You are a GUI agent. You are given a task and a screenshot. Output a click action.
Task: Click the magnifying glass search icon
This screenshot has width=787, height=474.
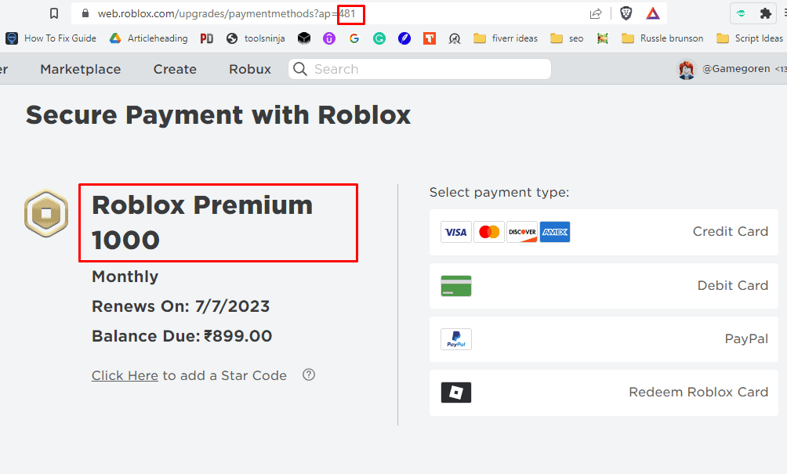(300, 69)
